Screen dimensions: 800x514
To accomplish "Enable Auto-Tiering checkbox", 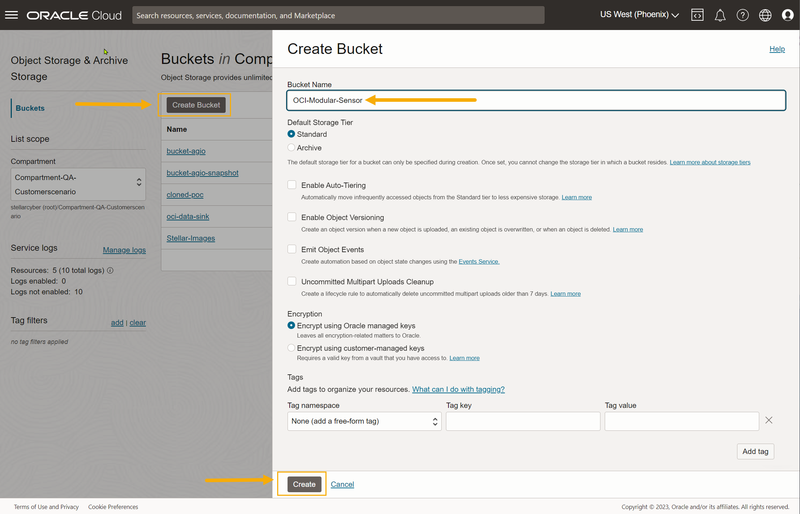I will pyautogui.click(x=292, y=185).
